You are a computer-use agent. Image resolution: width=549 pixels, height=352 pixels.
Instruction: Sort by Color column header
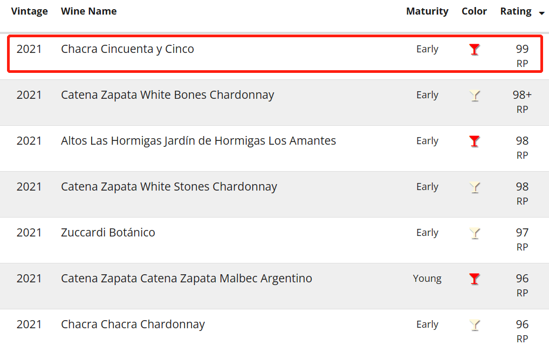[x=474, y=11]
